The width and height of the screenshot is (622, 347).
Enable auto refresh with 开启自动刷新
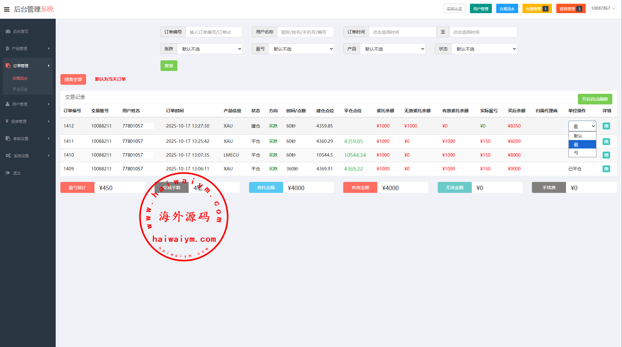tap(594, 99)
